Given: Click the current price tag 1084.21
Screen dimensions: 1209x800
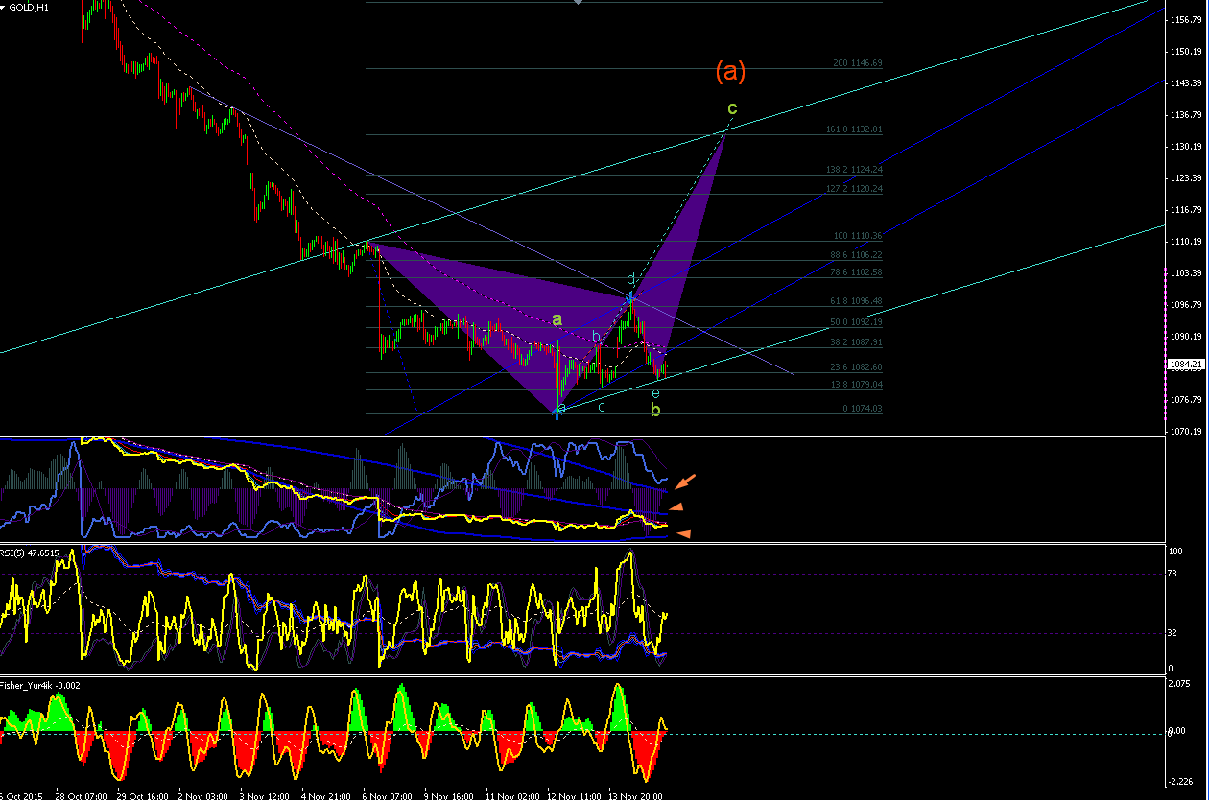Looking at the screenshot, I should [1187, 365].
